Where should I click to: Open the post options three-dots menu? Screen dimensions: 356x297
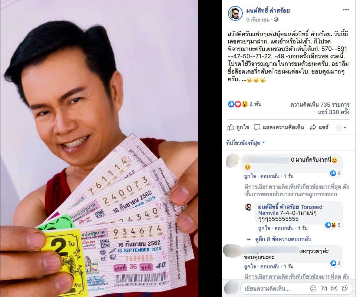click(346, 10)
